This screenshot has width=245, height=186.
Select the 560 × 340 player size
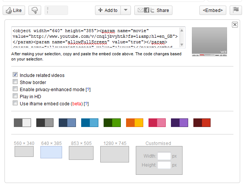(24, 151)
